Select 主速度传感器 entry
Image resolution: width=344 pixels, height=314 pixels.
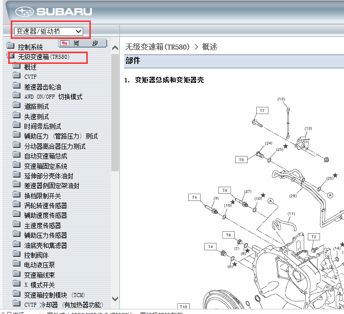point(42,226)
